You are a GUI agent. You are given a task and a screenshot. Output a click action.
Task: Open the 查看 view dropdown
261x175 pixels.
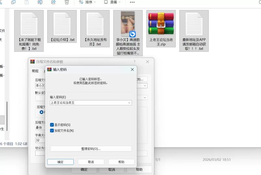point(113,2)
